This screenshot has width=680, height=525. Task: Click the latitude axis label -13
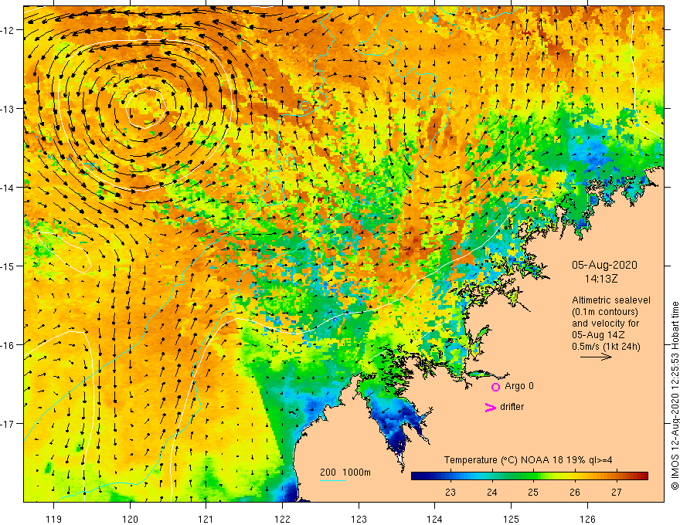[x=8, y=109]
